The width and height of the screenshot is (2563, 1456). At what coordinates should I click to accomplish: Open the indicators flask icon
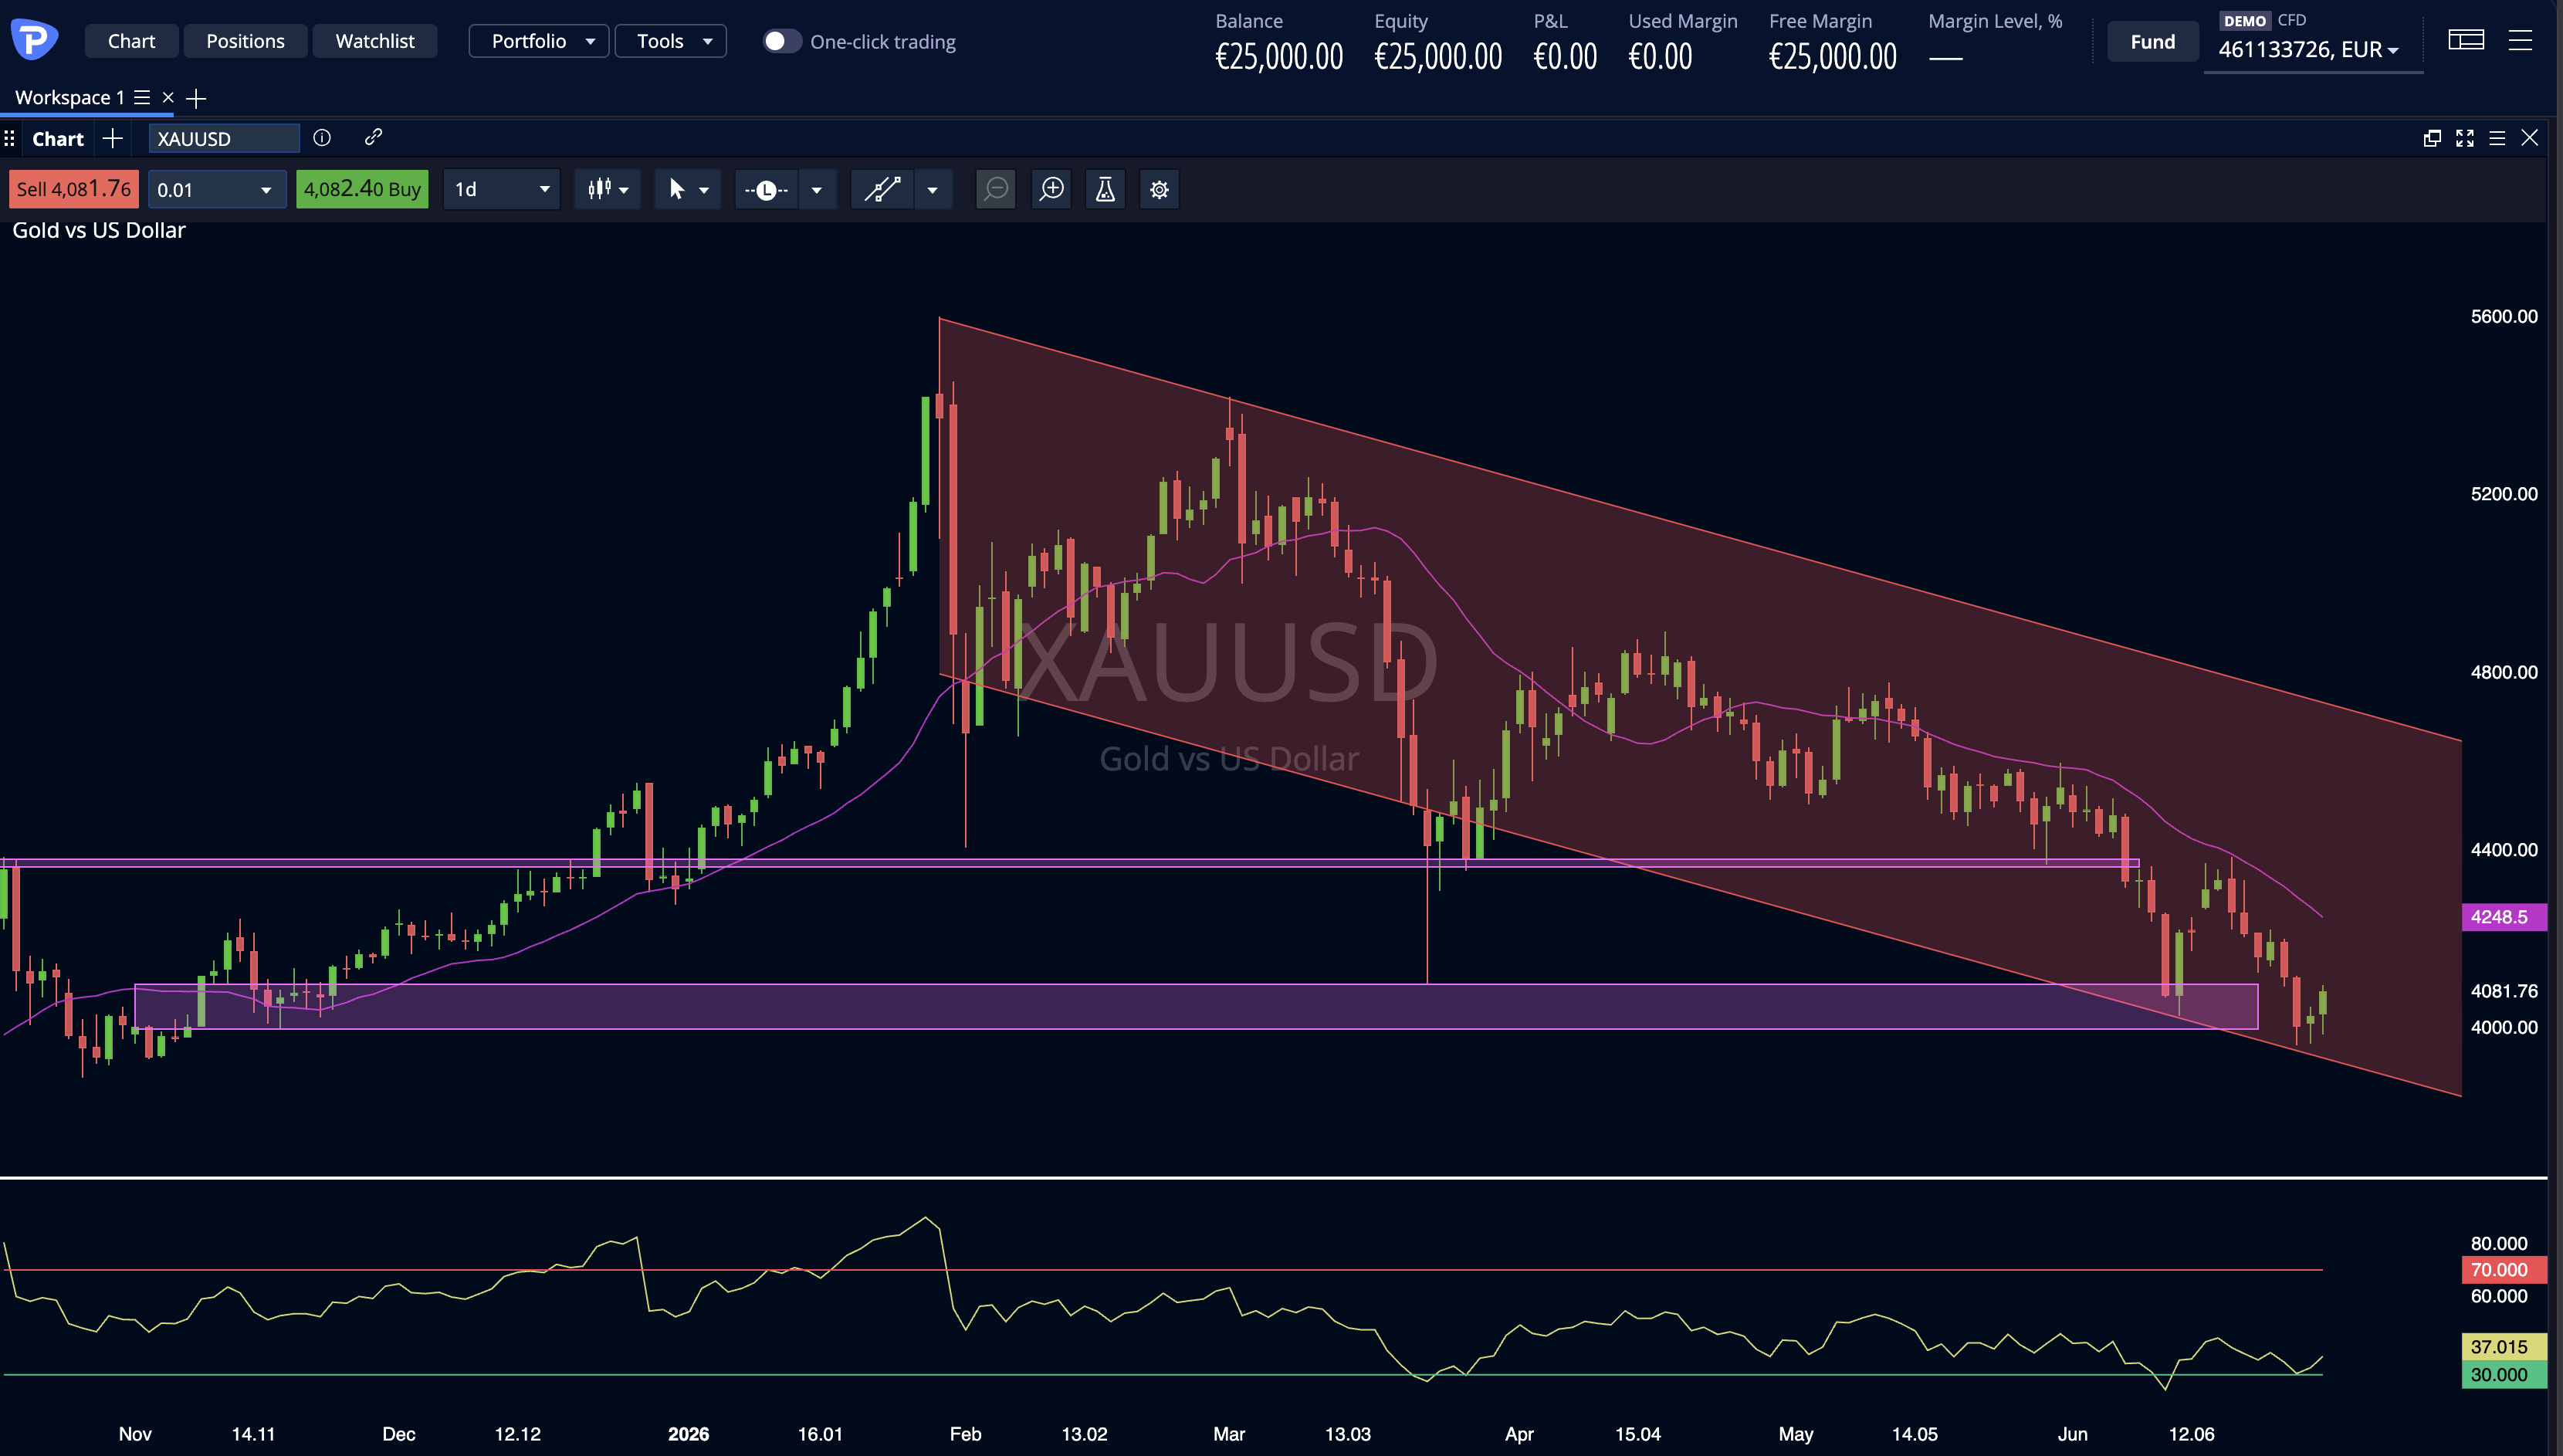[1105, 189]
